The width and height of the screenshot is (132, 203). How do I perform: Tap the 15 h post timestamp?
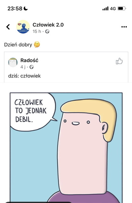click(37, 31)
